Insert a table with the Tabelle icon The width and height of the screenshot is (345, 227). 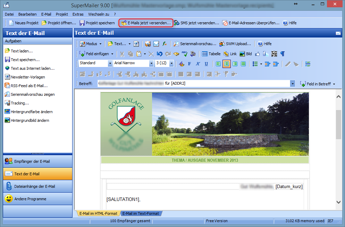pos(211,54)
